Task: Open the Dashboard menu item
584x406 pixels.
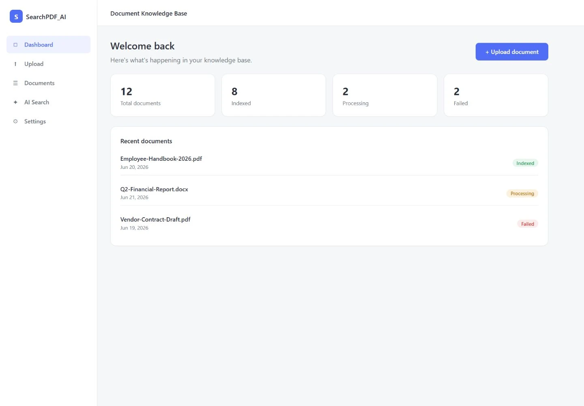Action: point(49,45)
